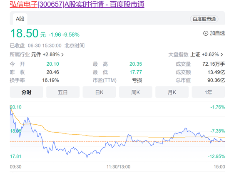Expand the 元件 +2.88% industry chevron

coord(62,55)
